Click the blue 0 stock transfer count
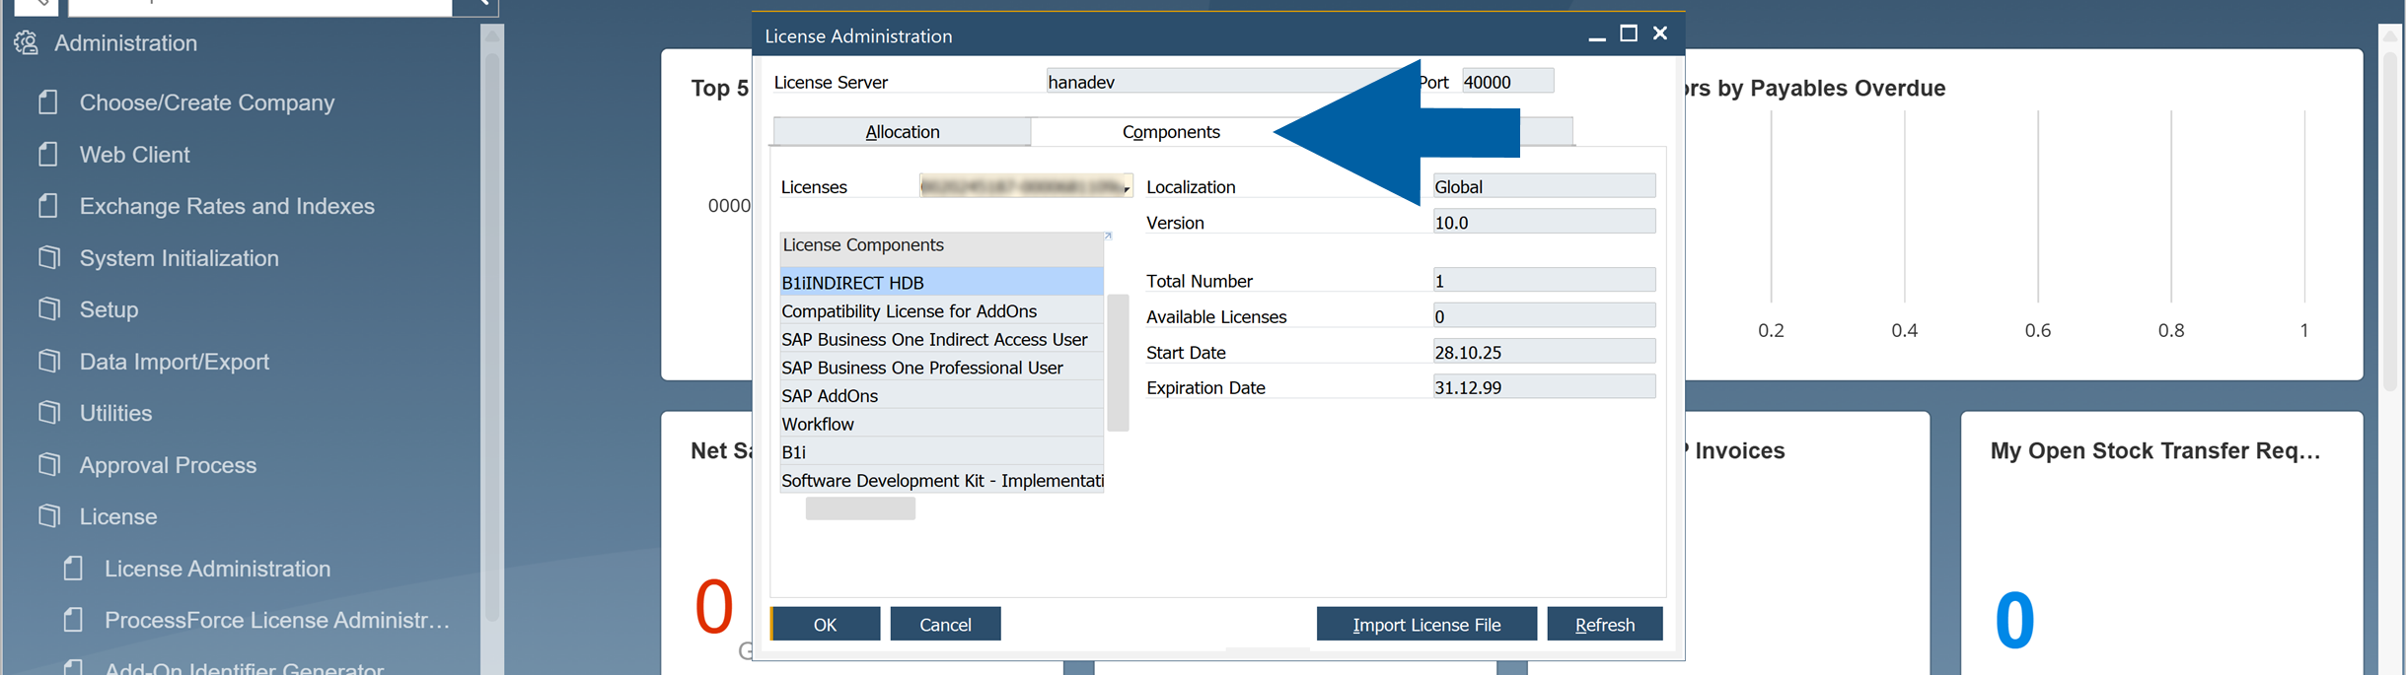Screen dimensions: 2406x675 2014,621
